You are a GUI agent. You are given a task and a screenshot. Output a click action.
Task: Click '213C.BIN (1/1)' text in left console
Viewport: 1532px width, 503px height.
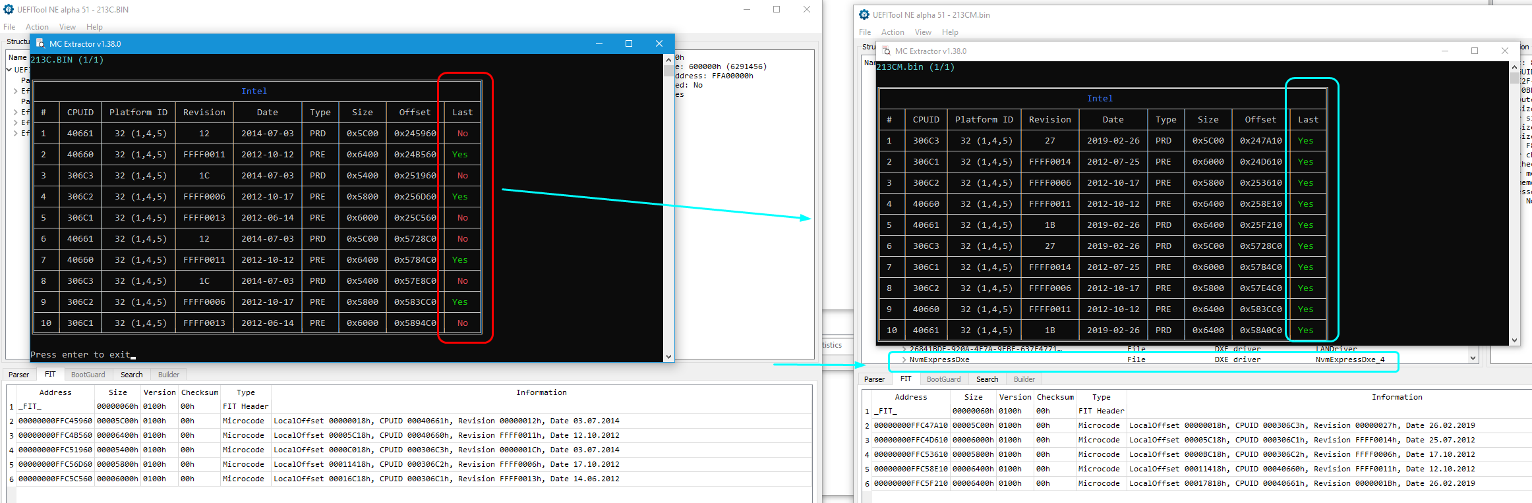67,59
